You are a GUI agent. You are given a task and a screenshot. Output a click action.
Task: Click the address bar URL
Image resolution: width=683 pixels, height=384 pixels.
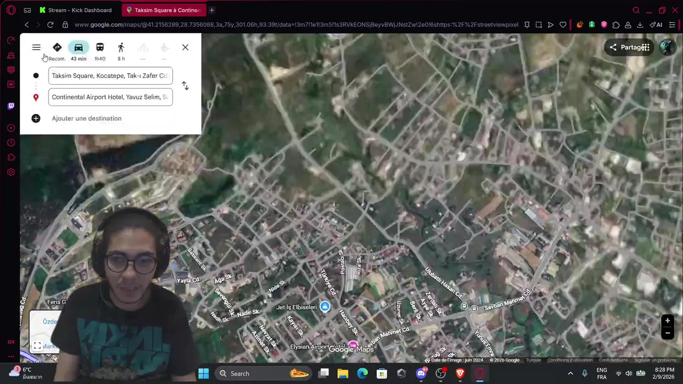(x=296, y=25)
